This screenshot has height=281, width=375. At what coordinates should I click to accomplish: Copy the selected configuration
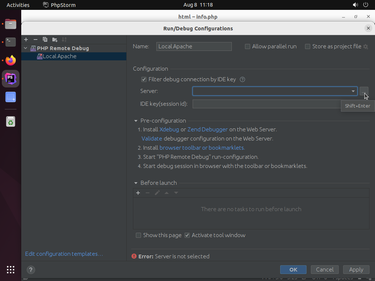point(45,40)
